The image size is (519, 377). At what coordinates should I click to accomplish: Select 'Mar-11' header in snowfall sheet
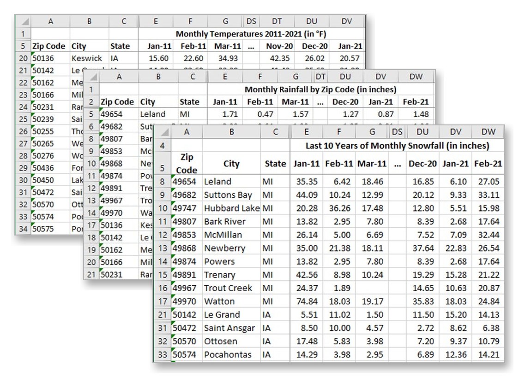pos(372,164)
